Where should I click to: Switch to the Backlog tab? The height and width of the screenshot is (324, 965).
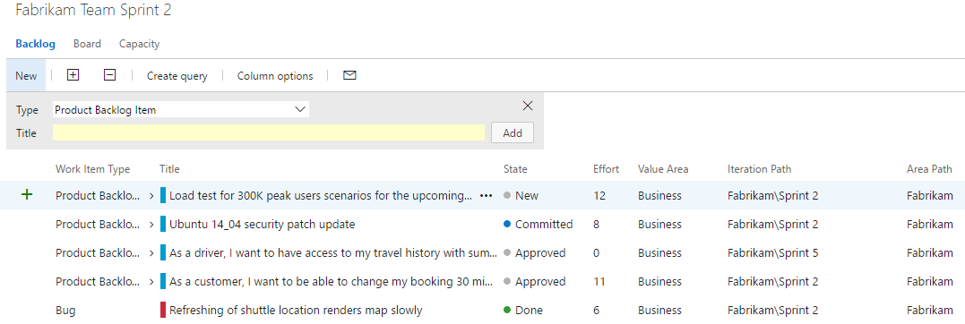[x=35, y=44]
